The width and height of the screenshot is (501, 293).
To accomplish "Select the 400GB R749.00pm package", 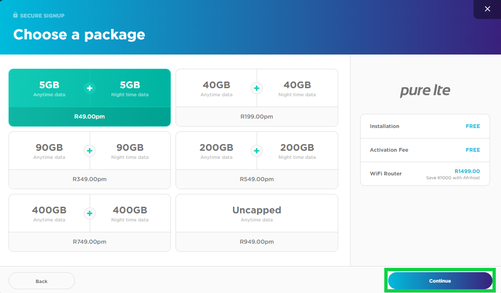I will coord(90,242).
